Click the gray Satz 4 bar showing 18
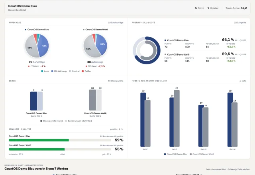Screen dimensions: 255x175 click(x=235, y=125)
